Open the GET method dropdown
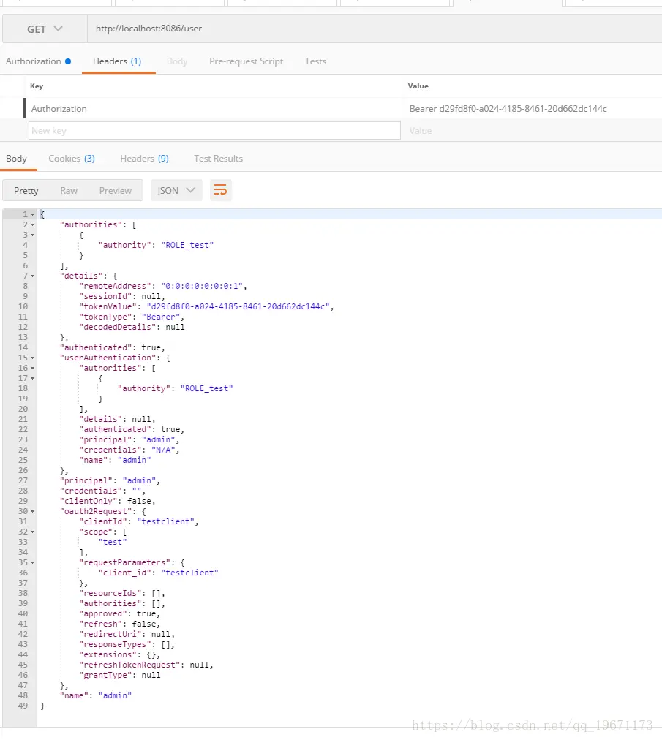 45,29
